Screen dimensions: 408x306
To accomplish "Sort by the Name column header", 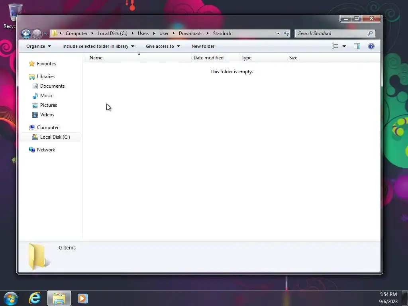I will (x=137, y=58).
